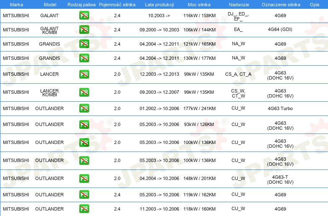Click the 12.2003 -> 12.2013 cell

click(x=159, y=74)
